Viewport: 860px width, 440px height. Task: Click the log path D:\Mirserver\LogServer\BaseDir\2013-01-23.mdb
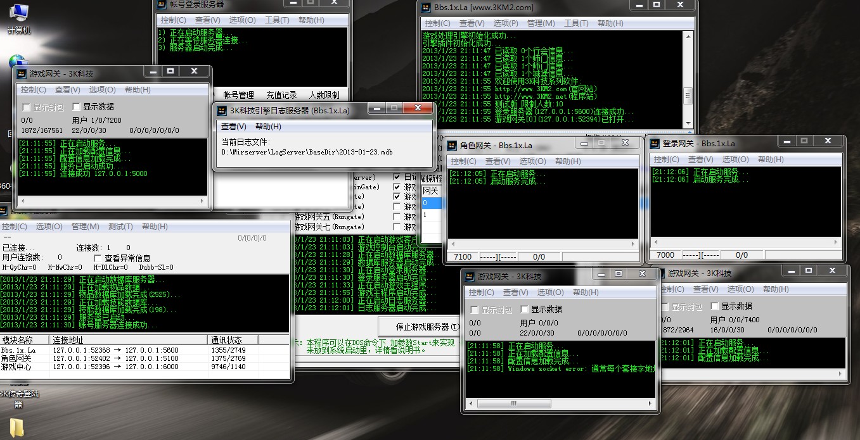pos(307,153)
